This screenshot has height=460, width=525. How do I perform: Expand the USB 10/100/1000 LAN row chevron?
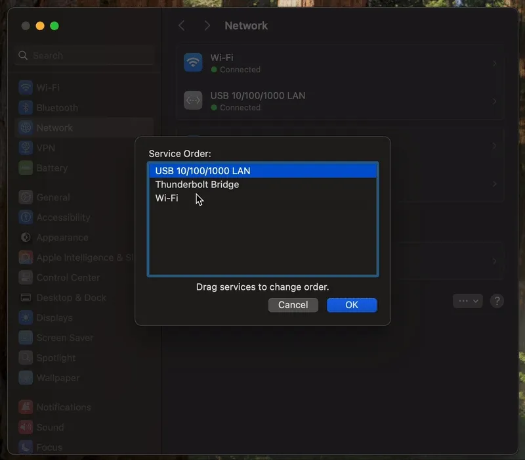pos(495,101)
